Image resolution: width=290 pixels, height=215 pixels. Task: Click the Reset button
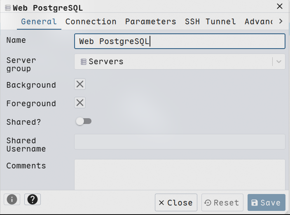[222, 203]
